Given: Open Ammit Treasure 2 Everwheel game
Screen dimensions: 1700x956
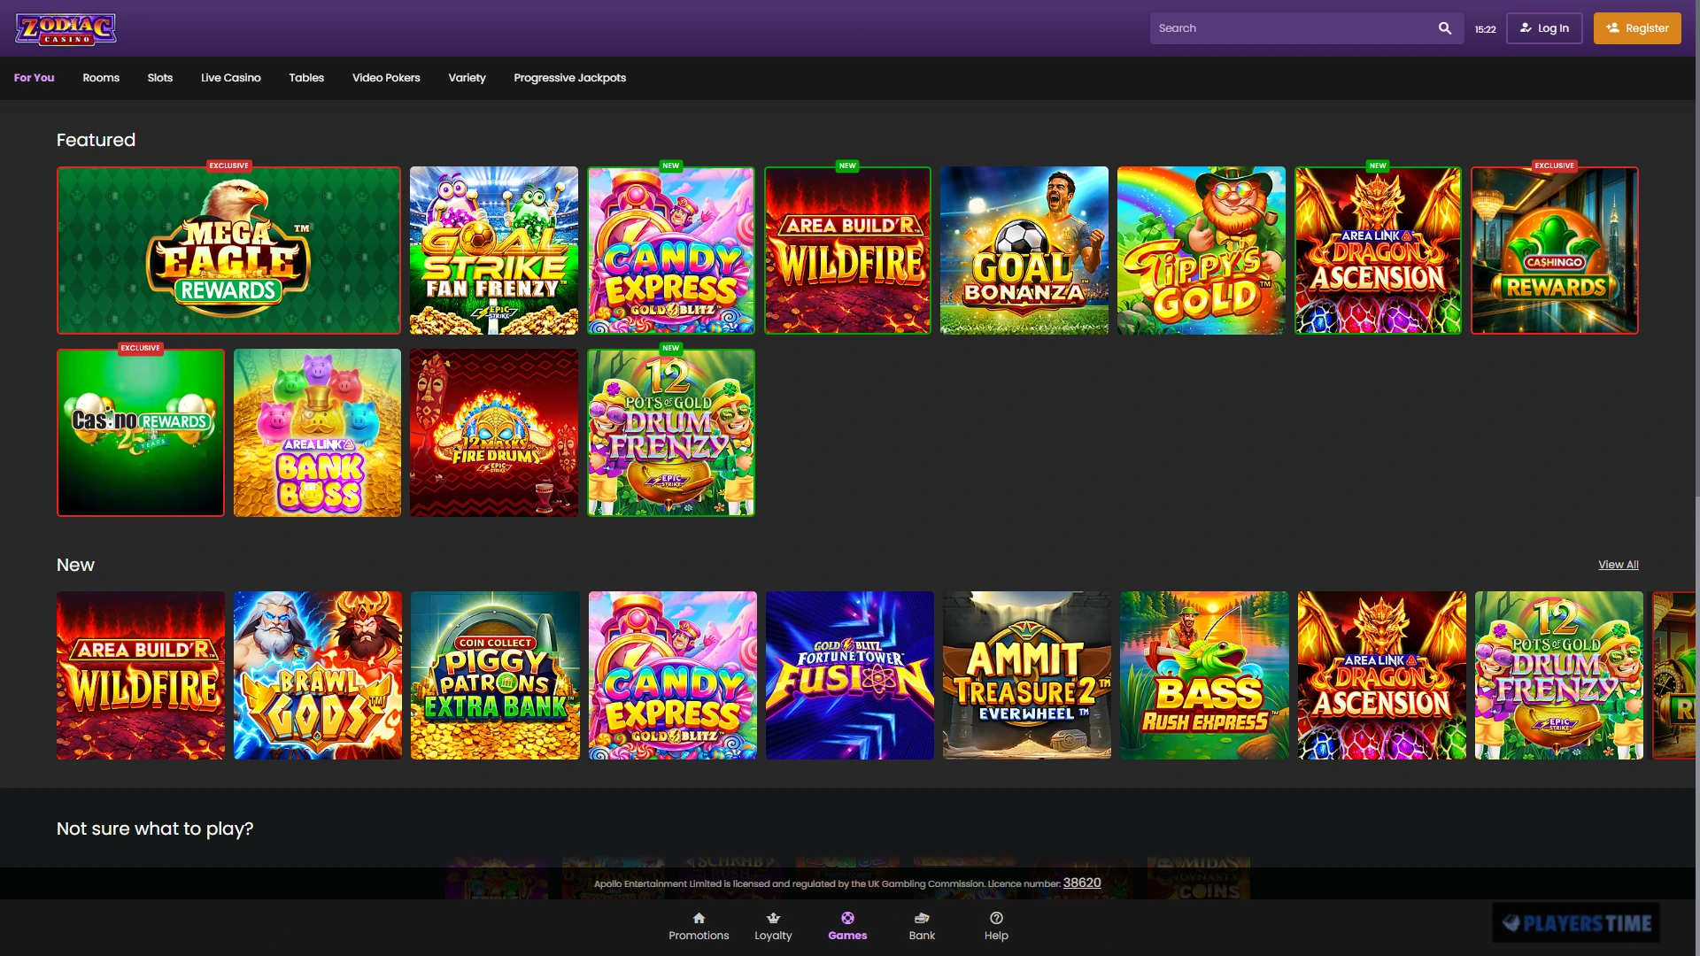Looking at the screenshot, I should point(1027,675).
